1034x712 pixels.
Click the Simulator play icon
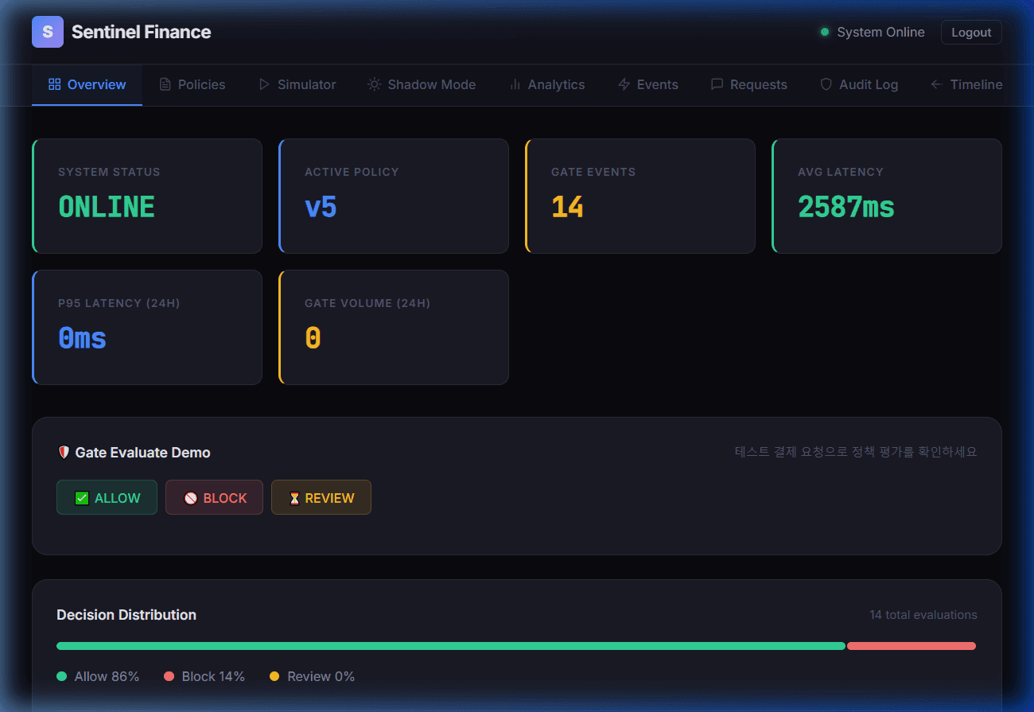coord(265,84)
